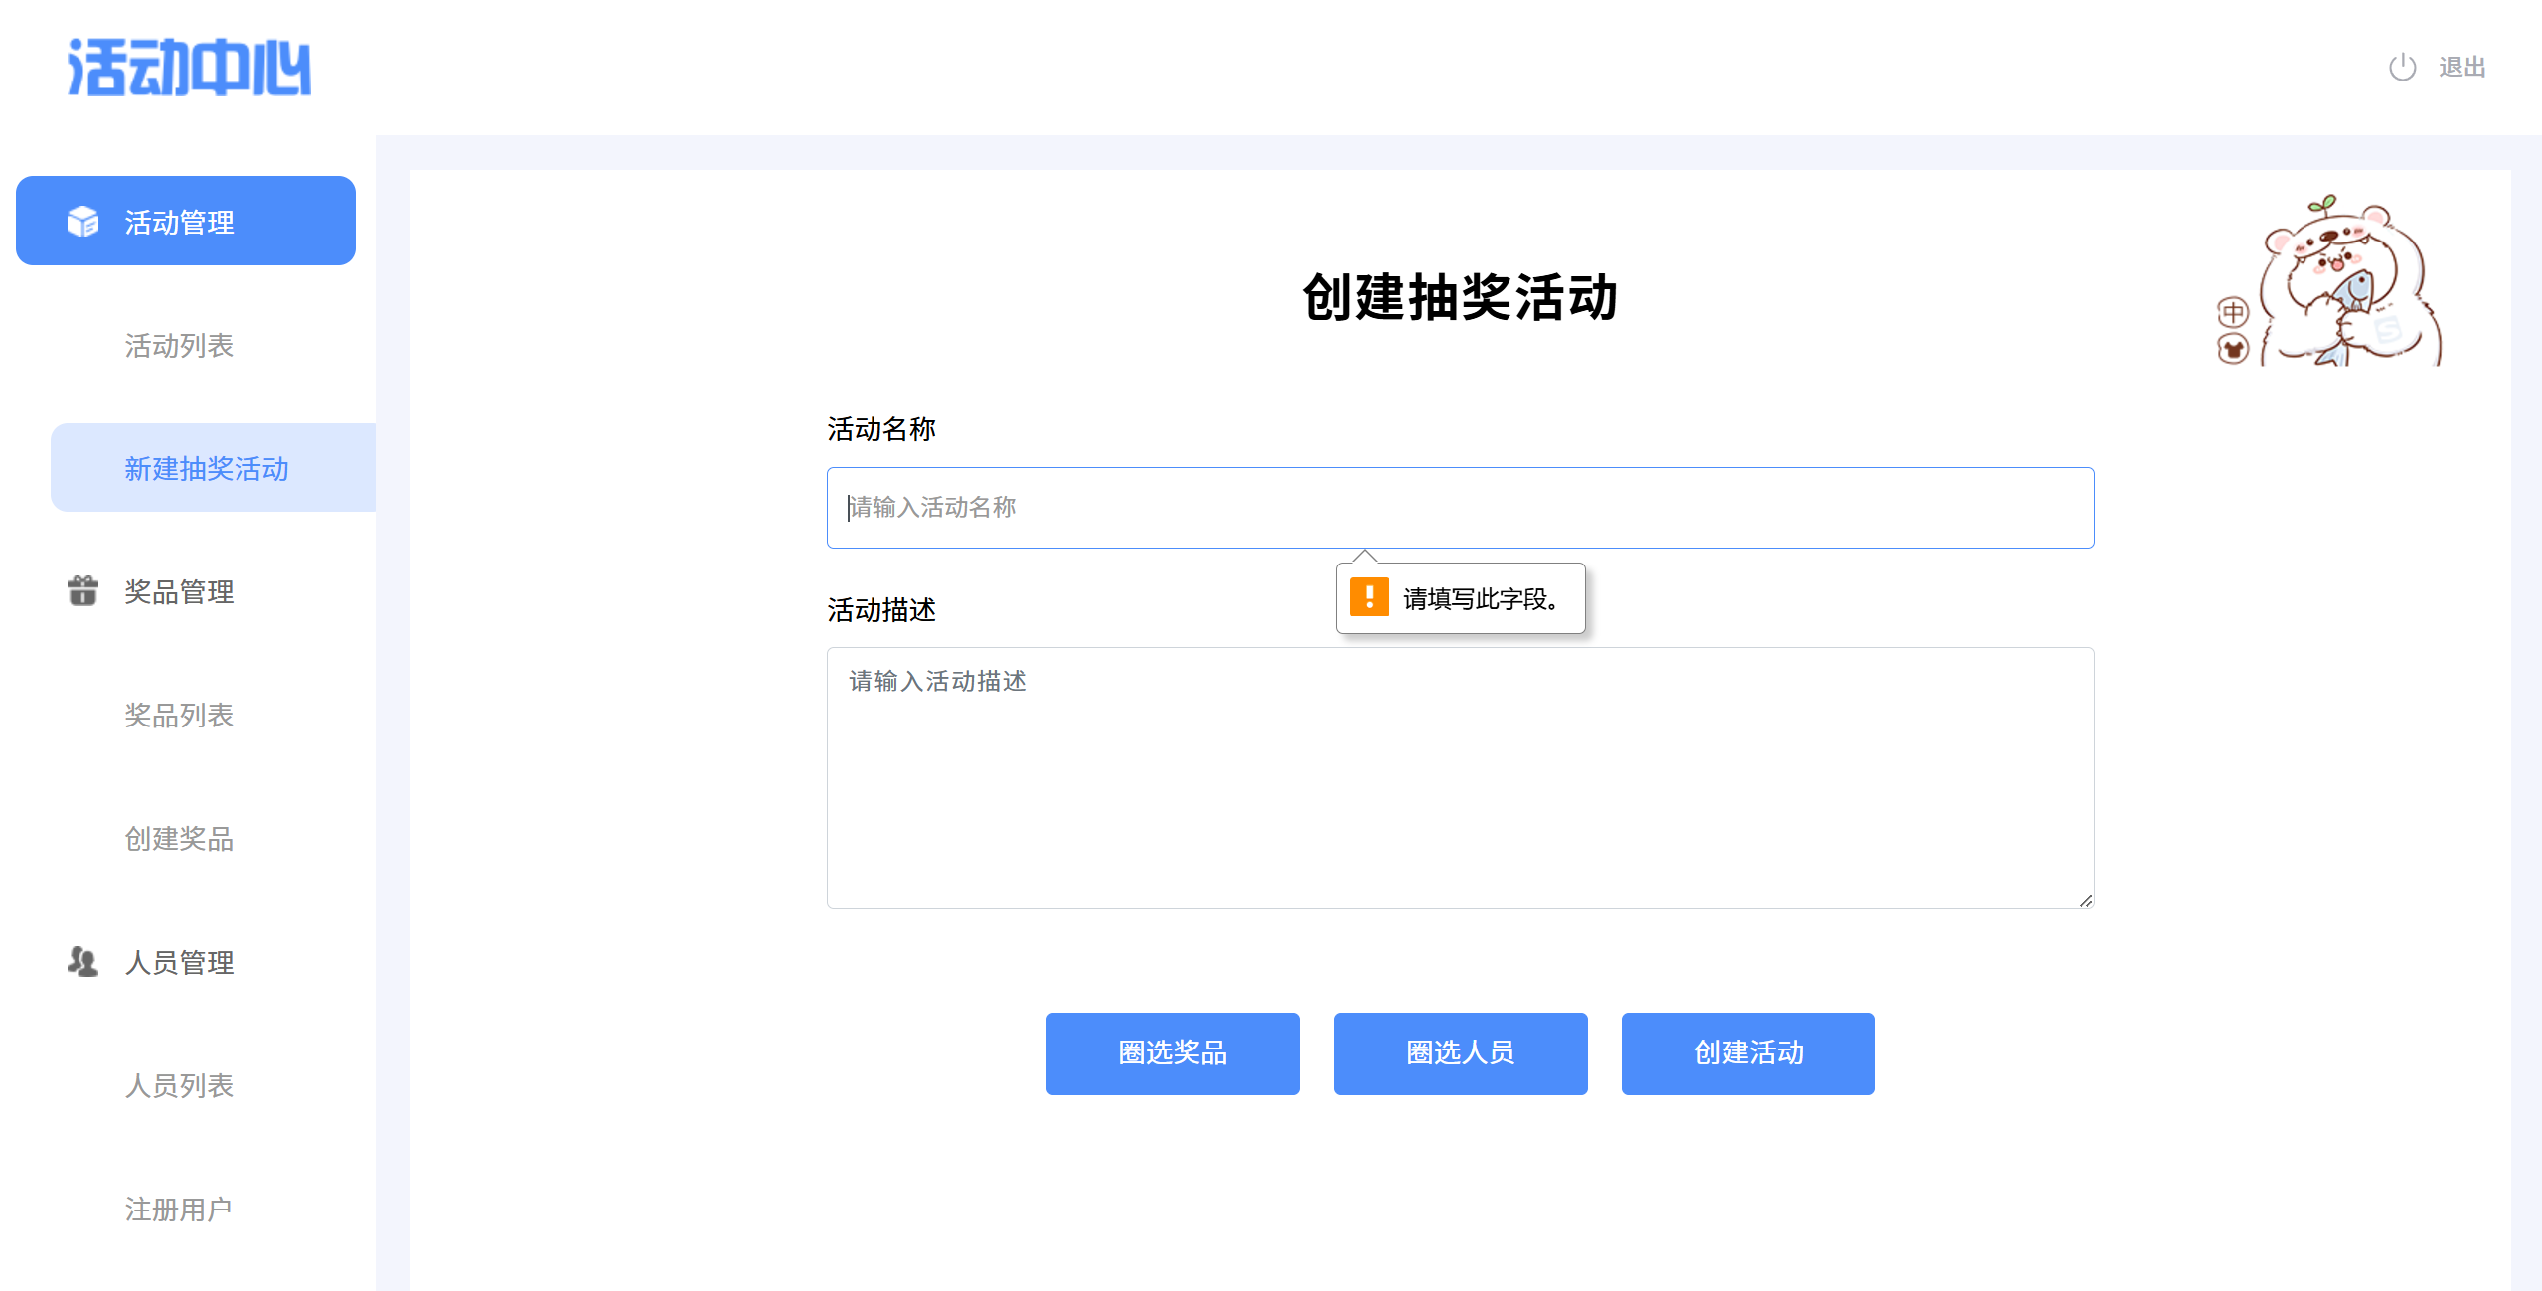2542x1291 pixels.
Task: Submit with 创建活动 button
Action: (x=1747, y=1053)
